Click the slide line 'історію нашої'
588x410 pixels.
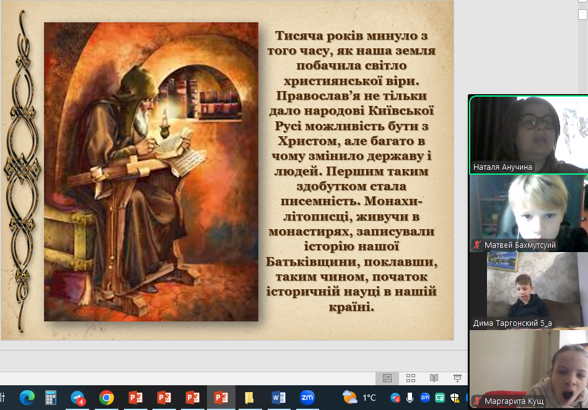coord(351,246)
